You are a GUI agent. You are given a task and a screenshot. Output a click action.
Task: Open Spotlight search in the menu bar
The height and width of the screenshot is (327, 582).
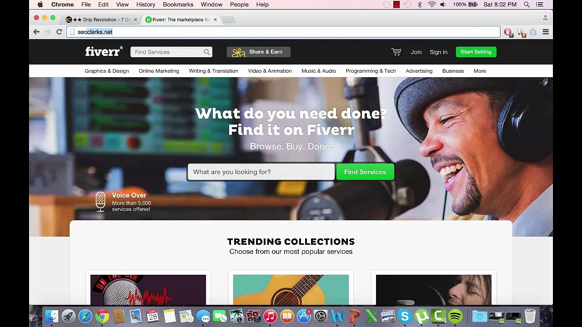(527, 5)
